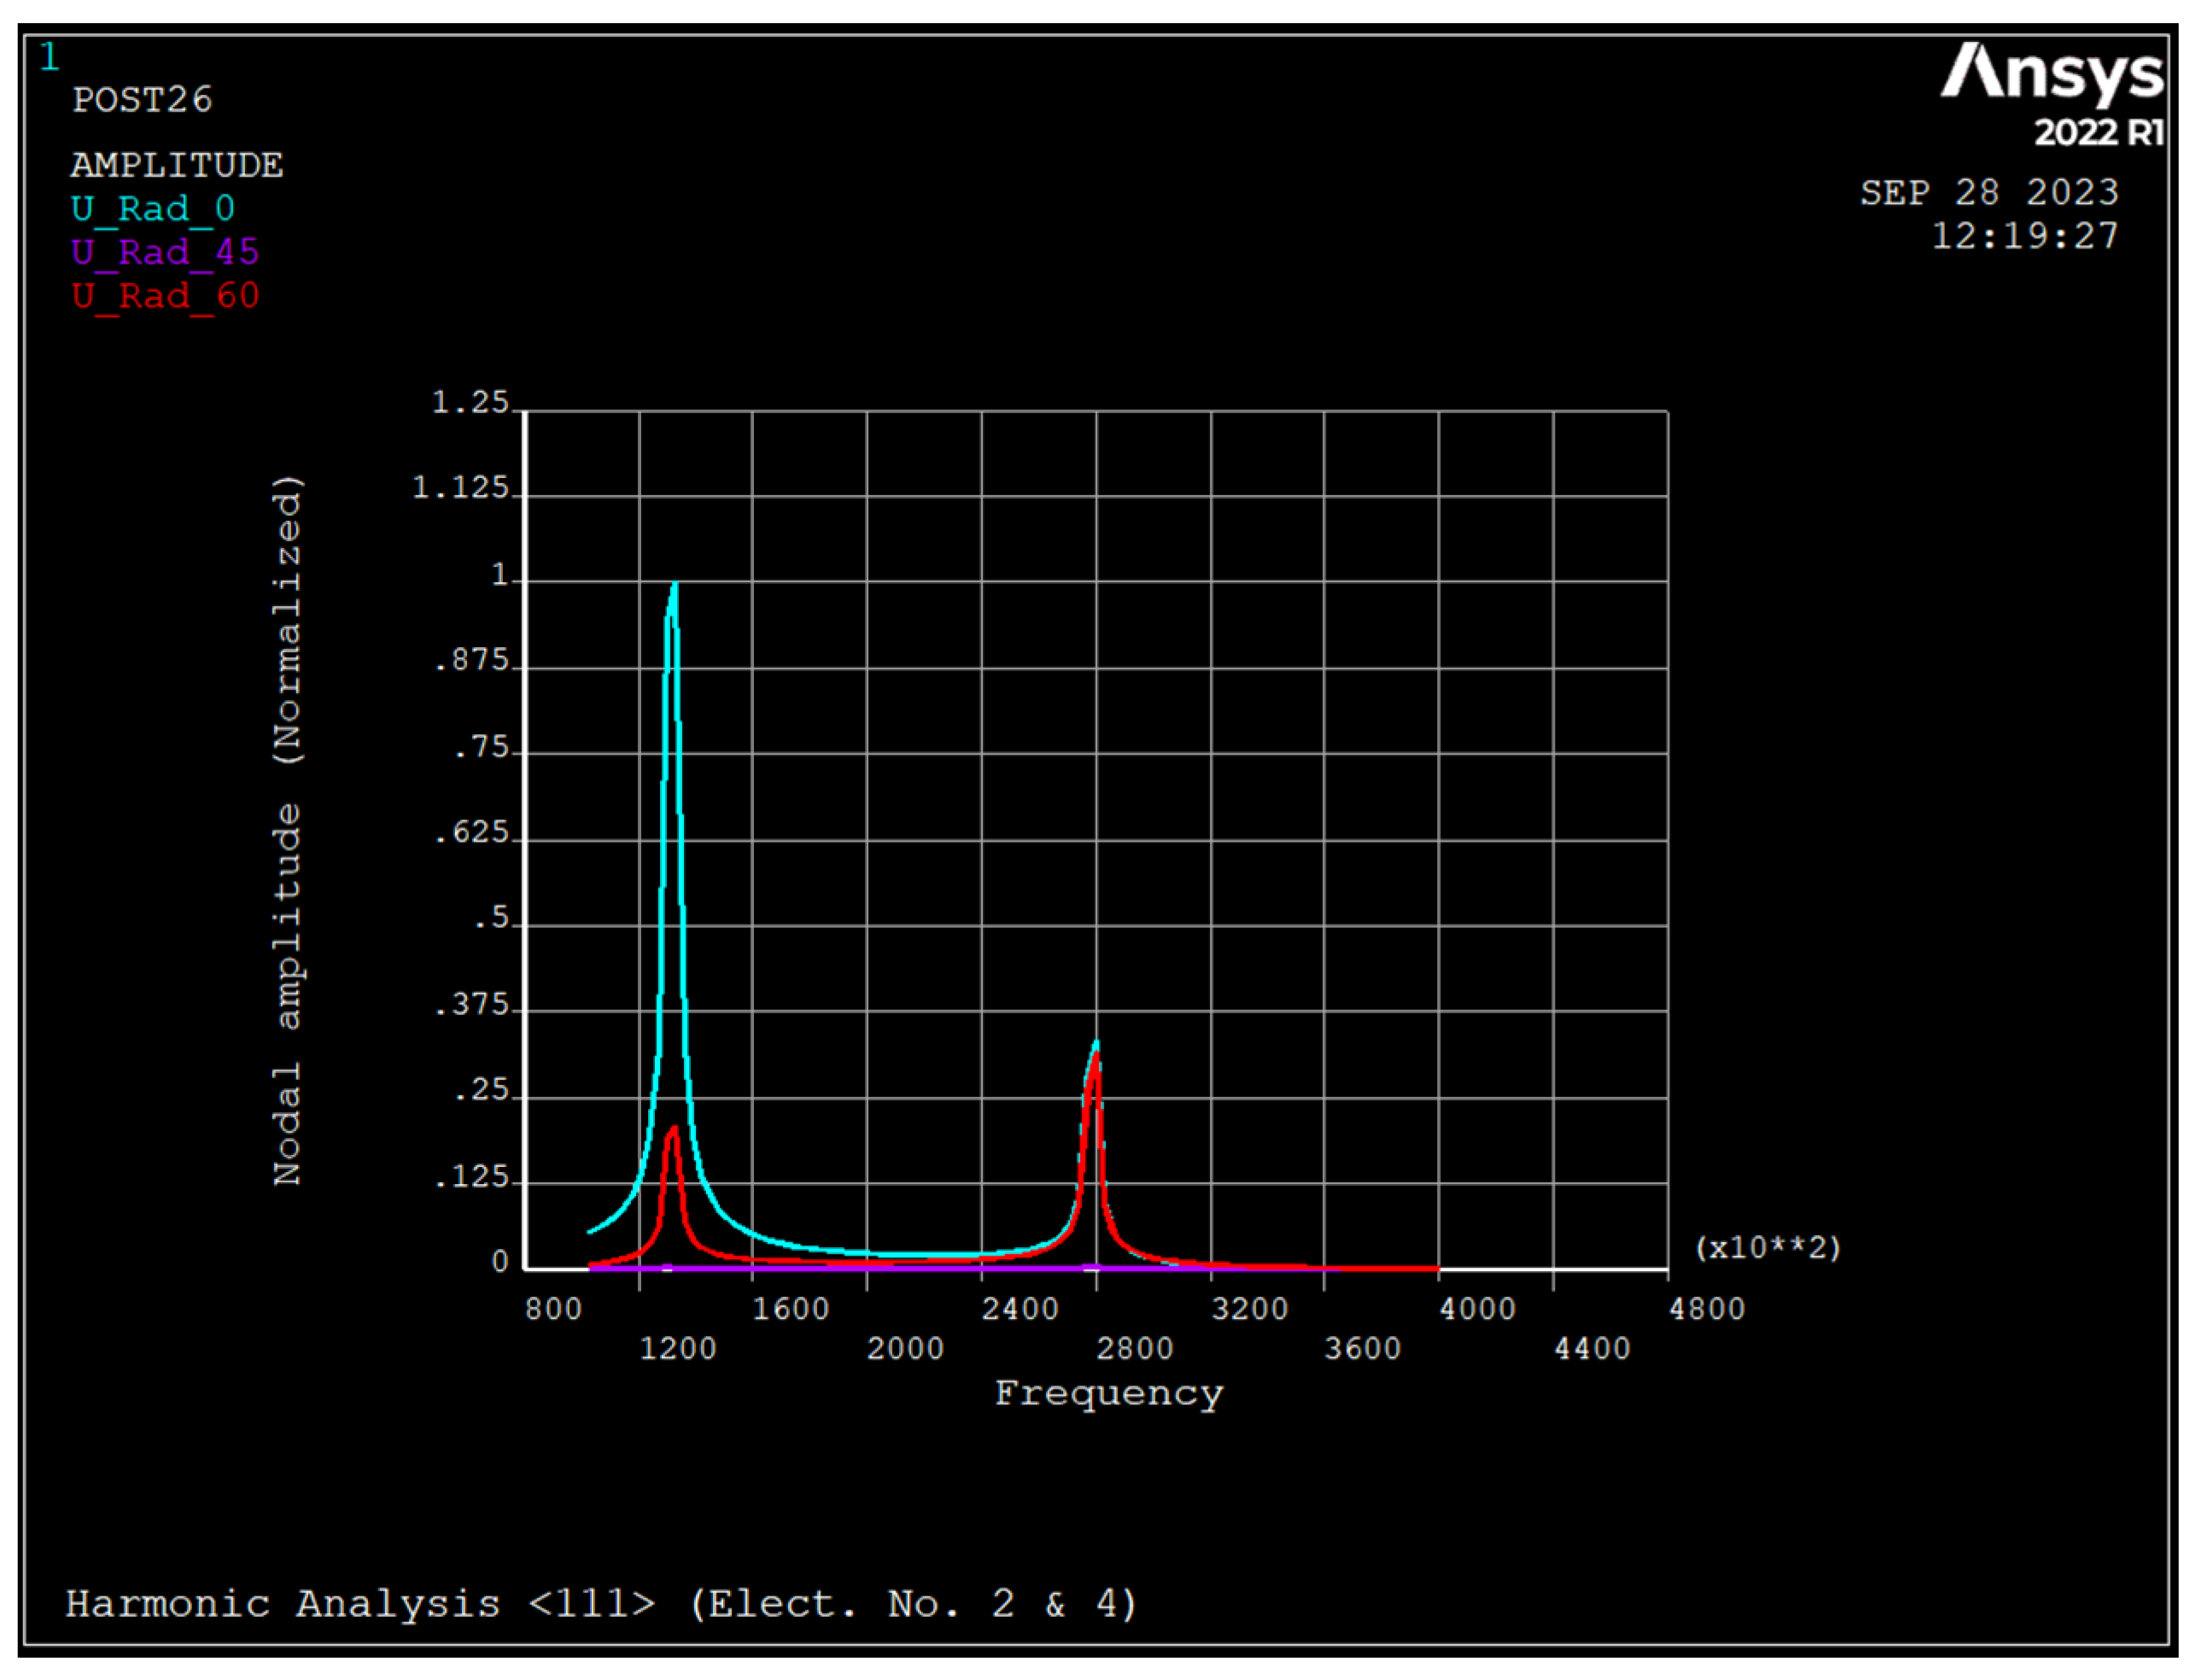The image size is (2202, 1680).
Task: Click the 1200 x-axis tick label
Action: 678,1349
